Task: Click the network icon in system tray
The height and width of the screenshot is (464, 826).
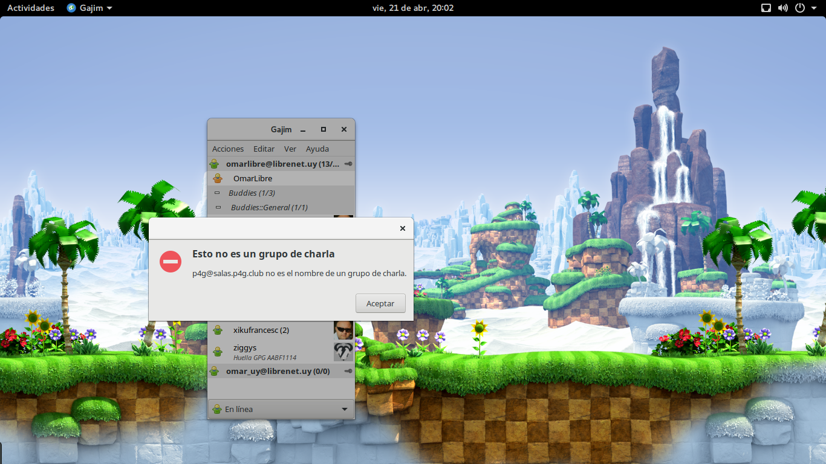Action: 766,8
